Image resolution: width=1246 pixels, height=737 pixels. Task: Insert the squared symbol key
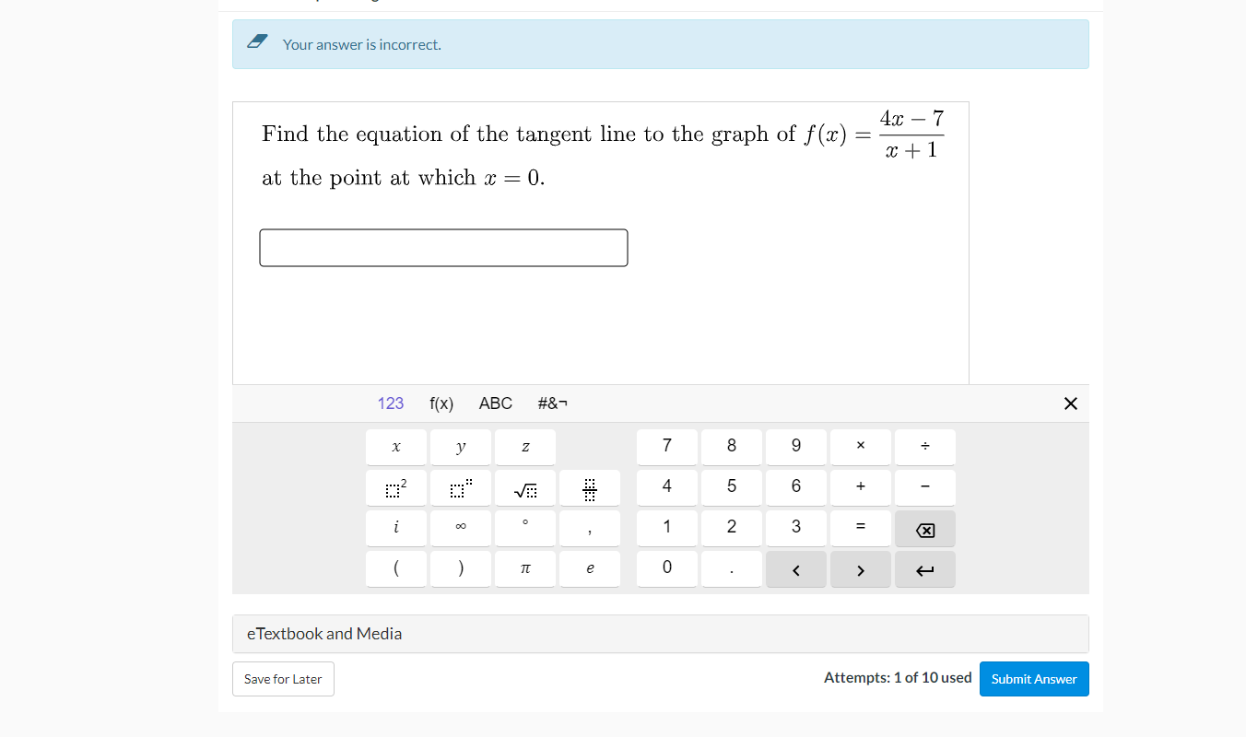coord(396,487)
